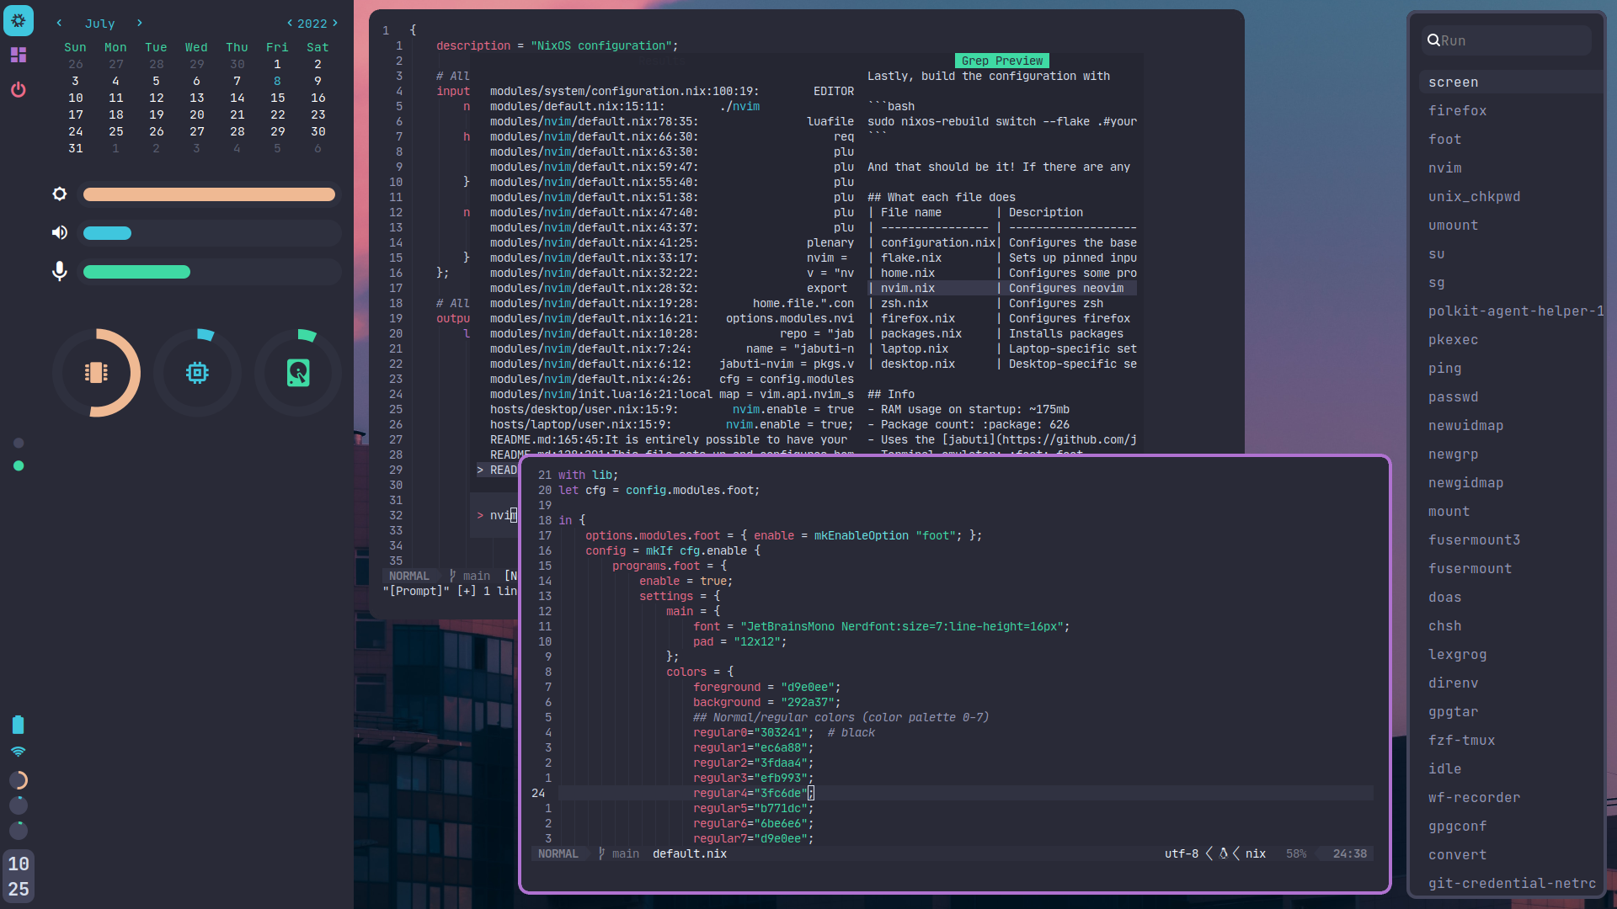
Task: Open the disk usage circular gauge
Action: [298, 373]
